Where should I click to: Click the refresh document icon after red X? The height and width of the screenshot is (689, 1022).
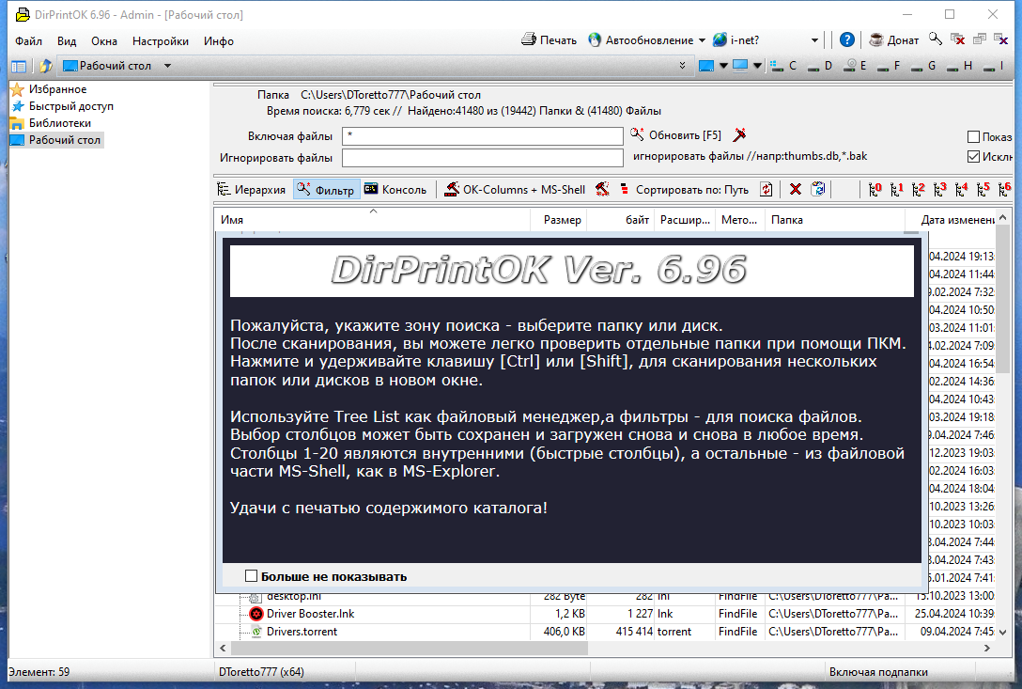(x=818, y=189)
